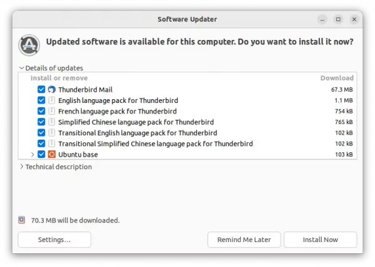This screenshot has height=267, width=375.
Task: Expand the Ubuntu base tree row
Action: click(32, 154)
